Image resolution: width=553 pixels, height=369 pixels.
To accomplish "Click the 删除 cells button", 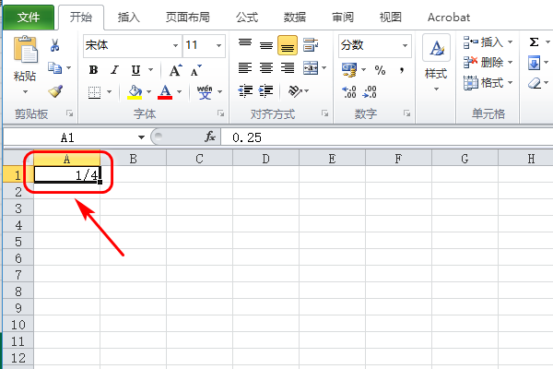I will point(488,63).
